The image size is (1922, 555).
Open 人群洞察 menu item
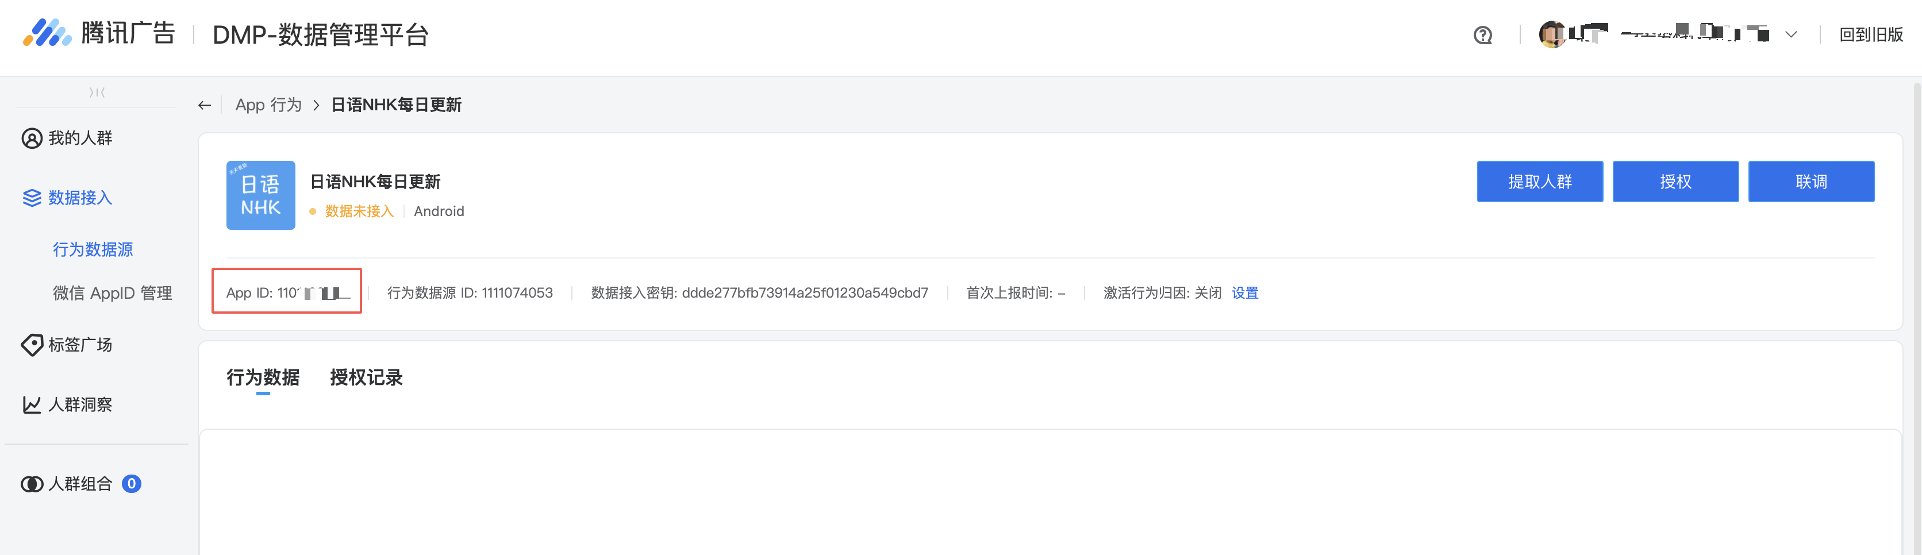point(80,404)
